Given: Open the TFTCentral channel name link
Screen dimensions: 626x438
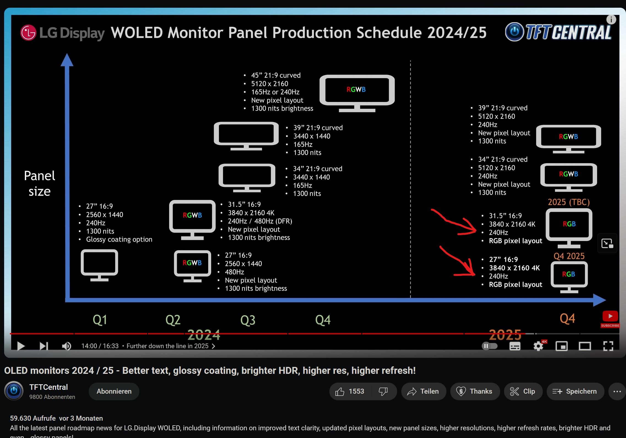Looking at the screenshot, I should [48, 387].
